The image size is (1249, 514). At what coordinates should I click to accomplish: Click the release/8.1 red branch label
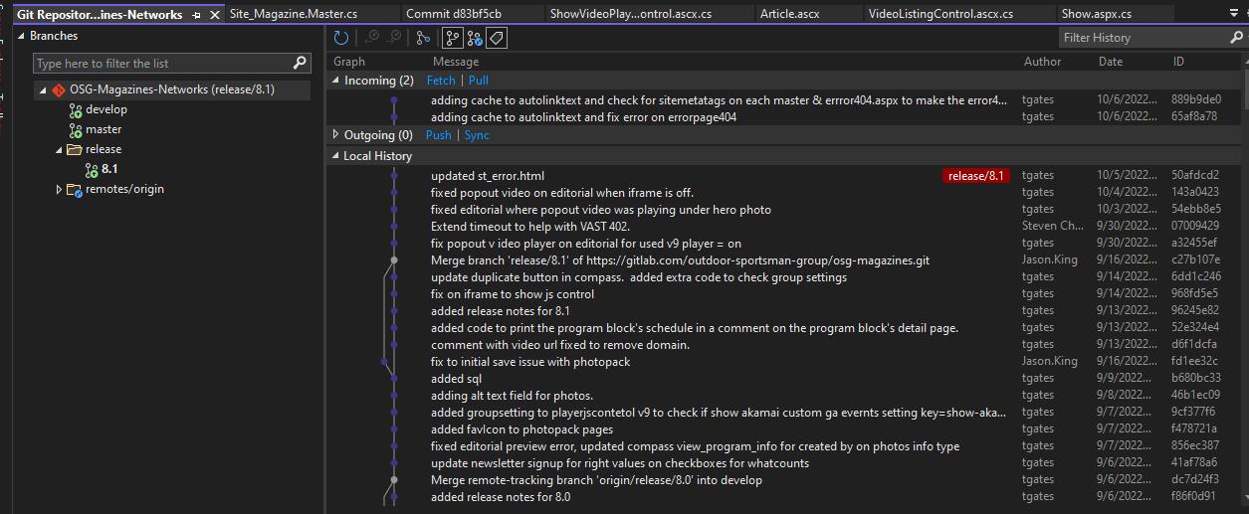(x=976, y=176)
